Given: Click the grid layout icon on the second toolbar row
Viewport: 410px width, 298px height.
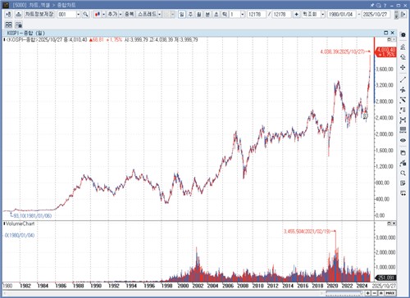Looking at the screenshot, I should pyautogui.click(x=9, y=25).
